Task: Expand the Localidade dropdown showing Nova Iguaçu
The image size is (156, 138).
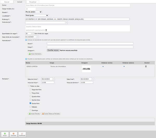Action: tap(37, 15)
